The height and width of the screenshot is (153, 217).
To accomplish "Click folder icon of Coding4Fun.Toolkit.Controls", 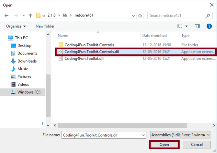I will click(61, 45).
